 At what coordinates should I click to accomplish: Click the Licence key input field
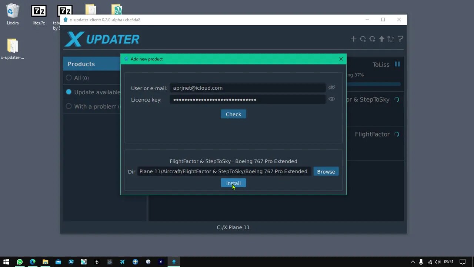(247, 99)
